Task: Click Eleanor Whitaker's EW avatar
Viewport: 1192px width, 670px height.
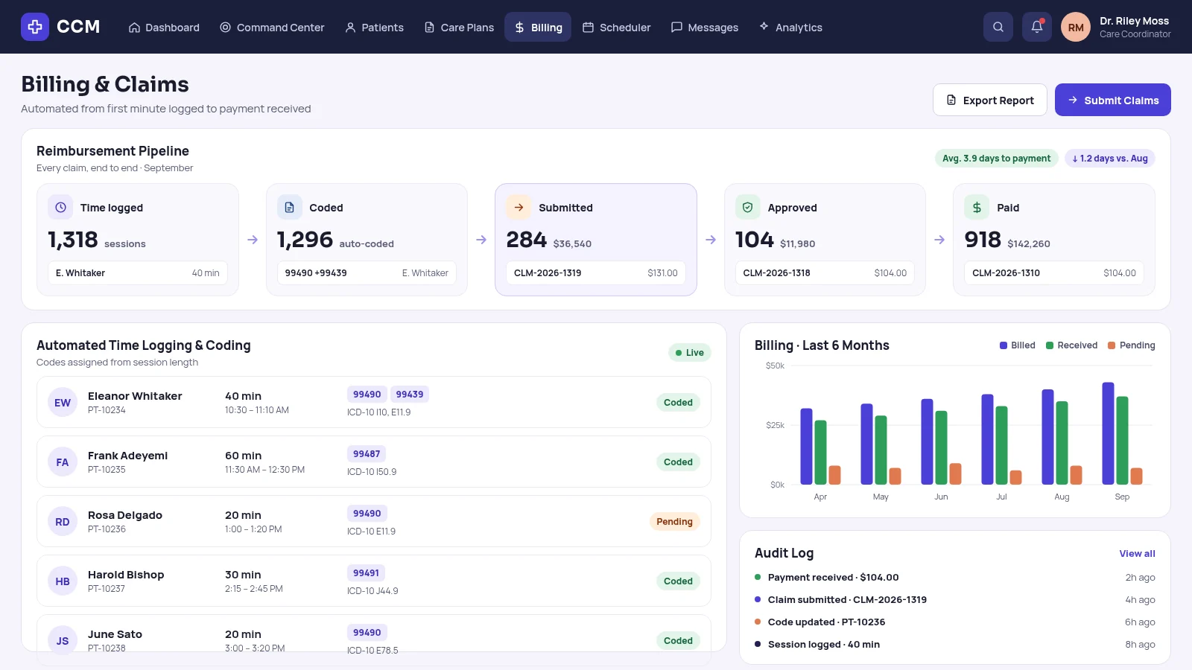Action: [63, 403]
